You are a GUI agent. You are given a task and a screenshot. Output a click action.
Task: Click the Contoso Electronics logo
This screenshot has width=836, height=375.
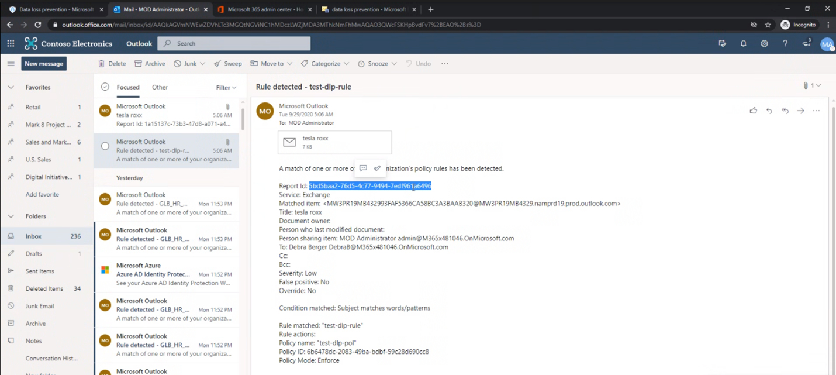click(31, 43)
